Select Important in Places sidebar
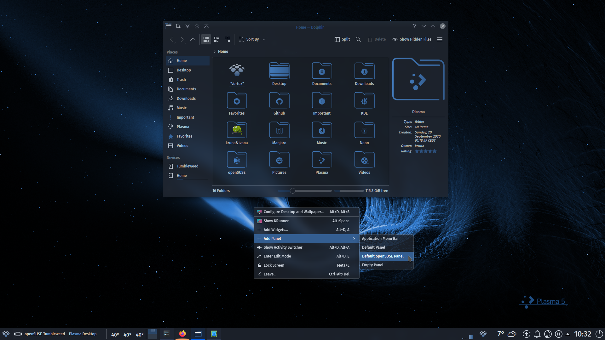Image resolution: width=605 pixels, height=340 pixels. tap(188, 117)
